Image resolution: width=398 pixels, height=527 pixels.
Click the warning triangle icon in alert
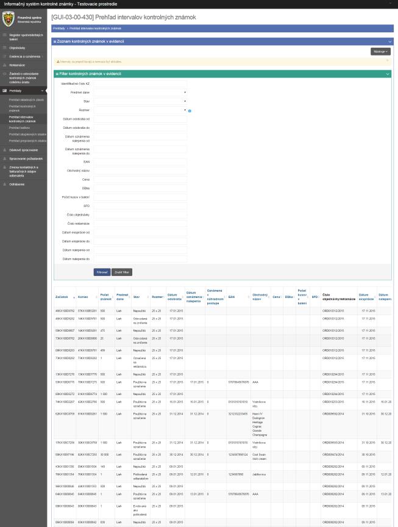[58, 62]
